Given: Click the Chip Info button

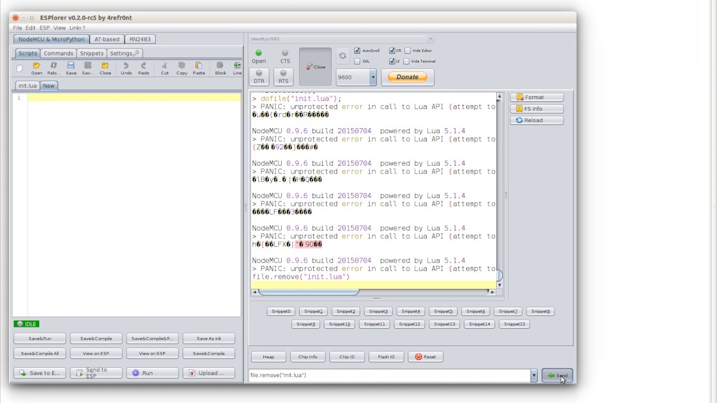Looking at the screenshot, I should (x=308, y=357).
